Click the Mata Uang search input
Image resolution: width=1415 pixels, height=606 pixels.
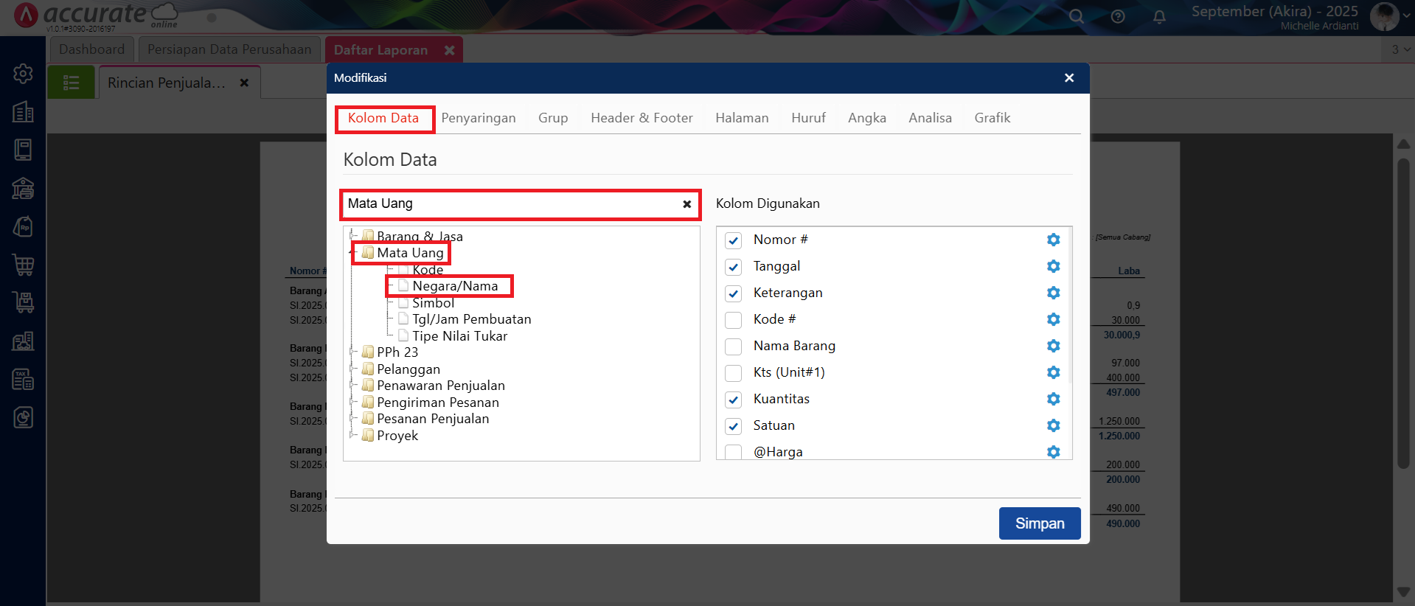pos(509,204)
